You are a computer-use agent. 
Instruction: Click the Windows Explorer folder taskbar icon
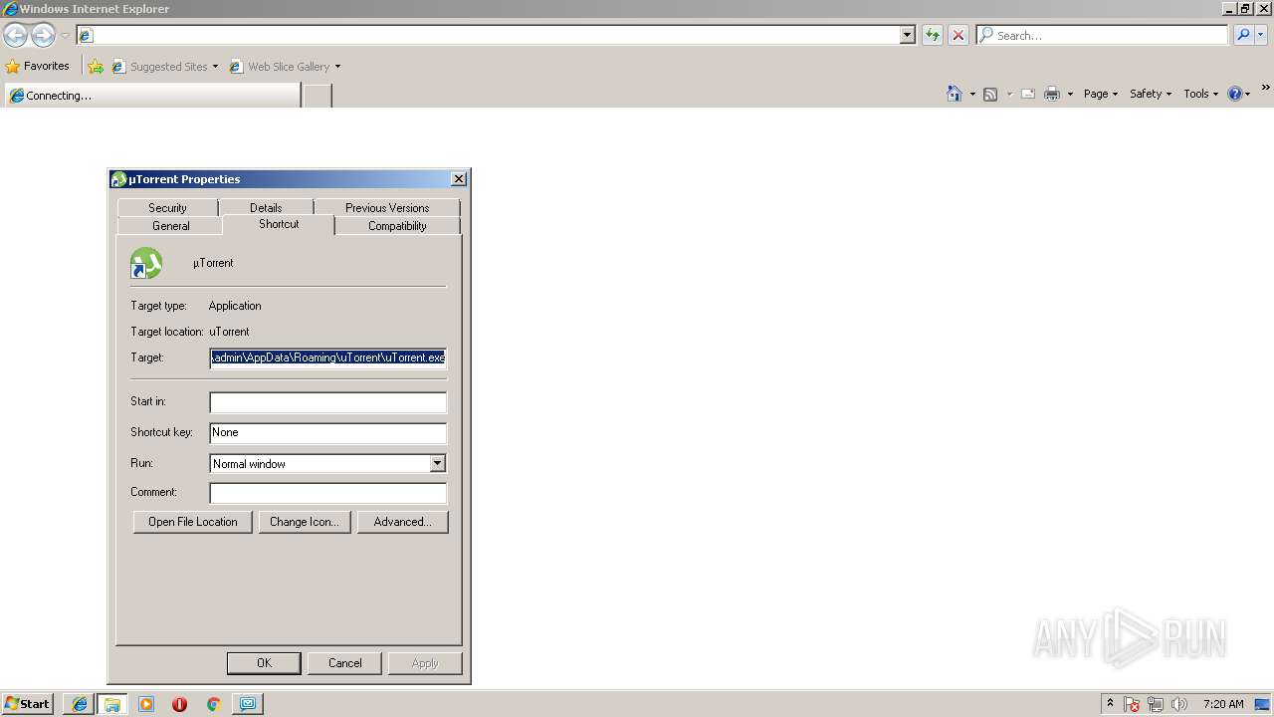coord(112,704)
